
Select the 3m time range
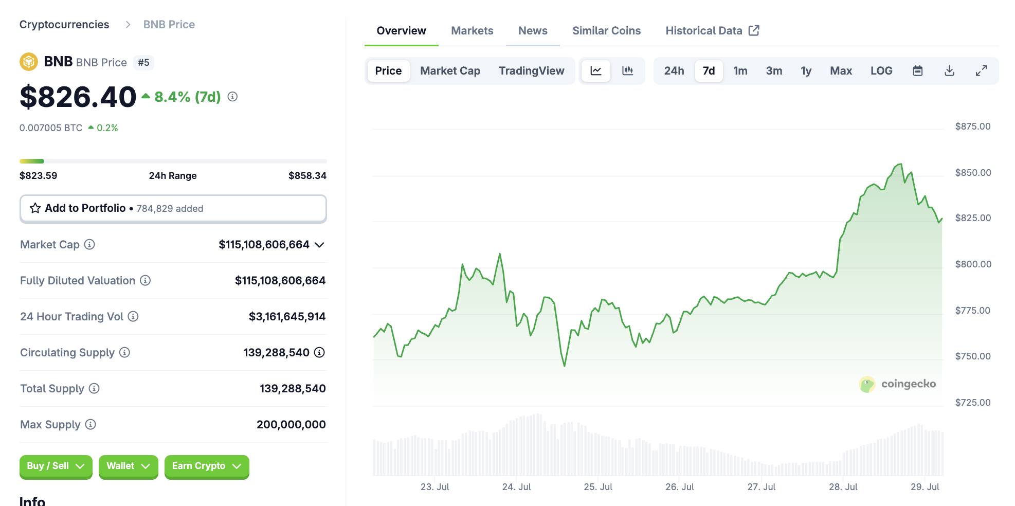774,71
